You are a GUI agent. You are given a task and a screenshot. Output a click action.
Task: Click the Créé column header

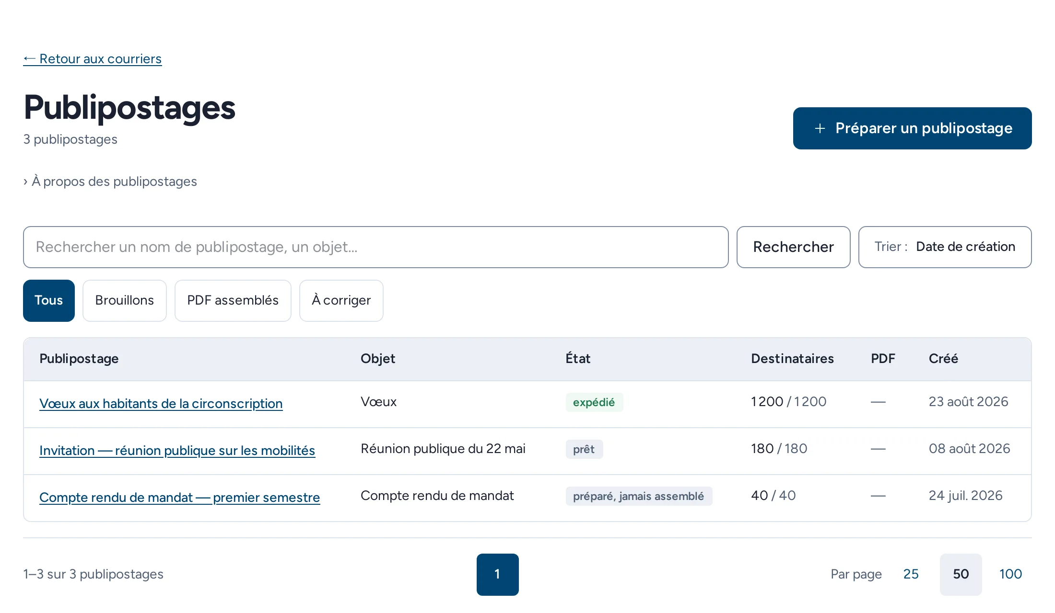[x=943, y=359]
